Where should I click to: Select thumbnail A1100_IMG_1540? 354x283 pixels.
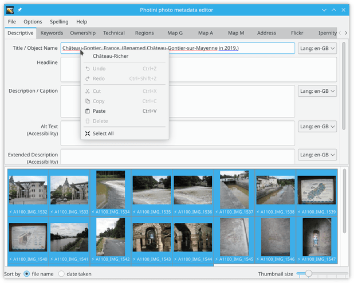click(x=28, y=240)
